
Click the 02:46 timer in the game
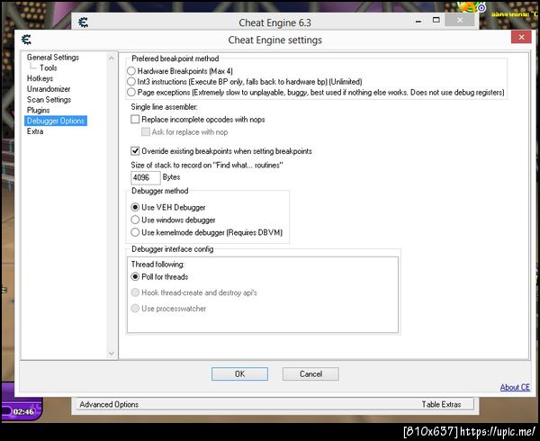tap(23, 411)
